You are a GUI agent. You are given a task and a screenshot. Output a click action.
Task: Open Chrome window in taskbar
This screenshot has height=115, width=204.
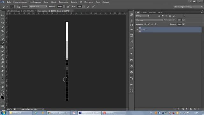point(59,113)
